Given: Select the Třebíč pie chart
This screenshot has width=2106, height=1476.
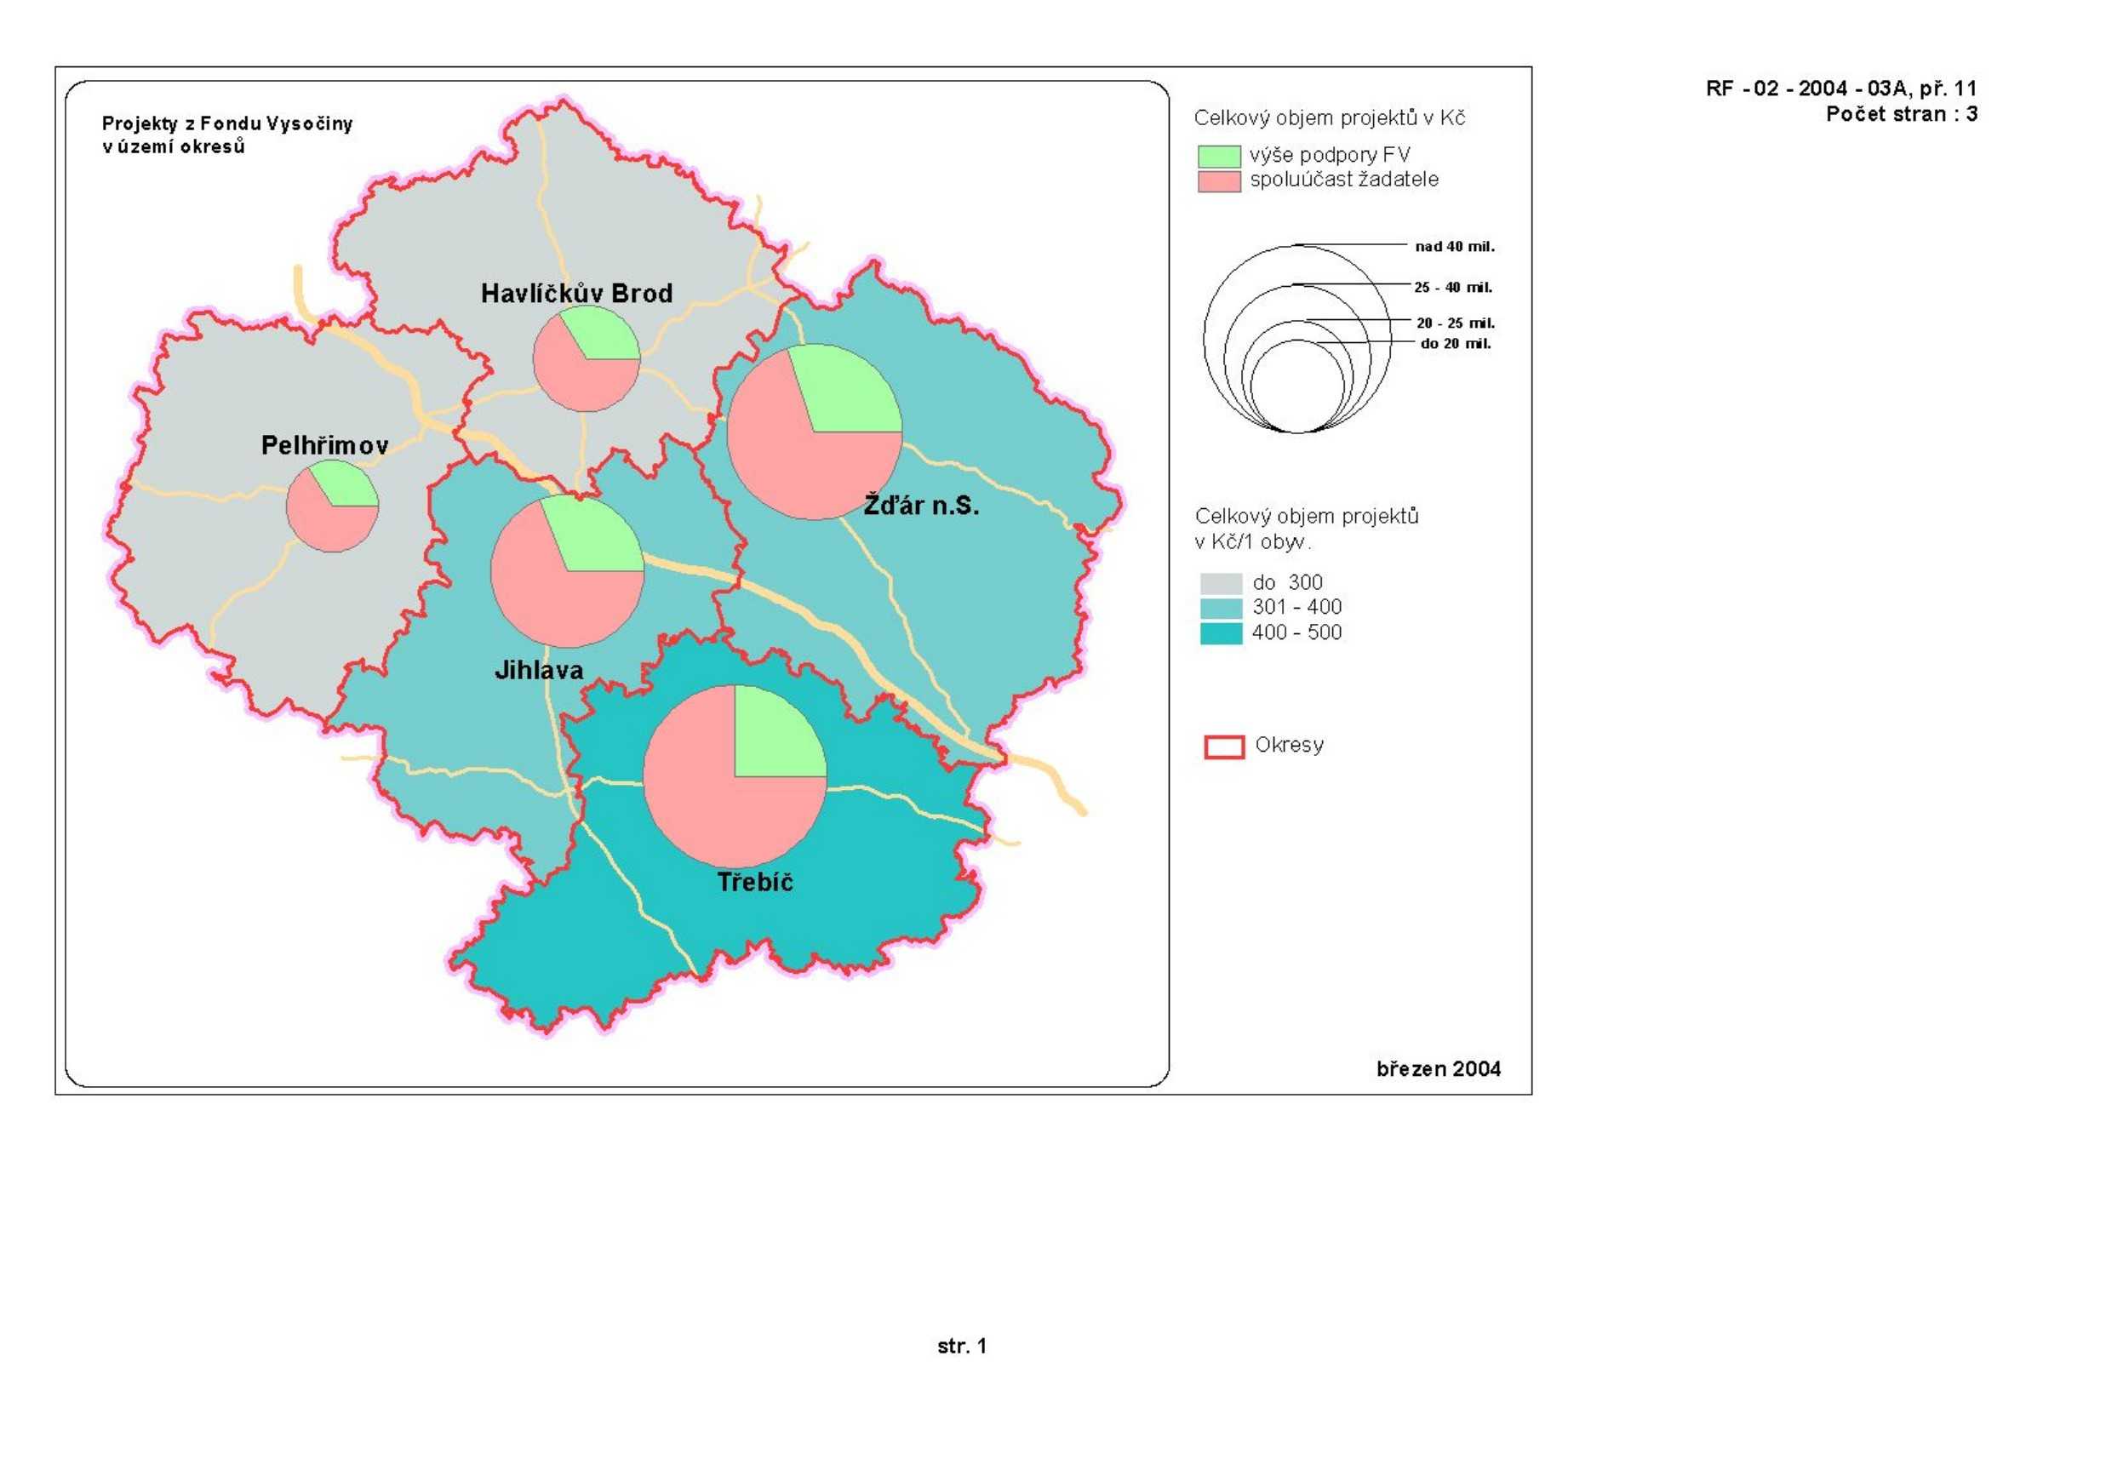Looking at the screenshot, I should coord(735,777).
